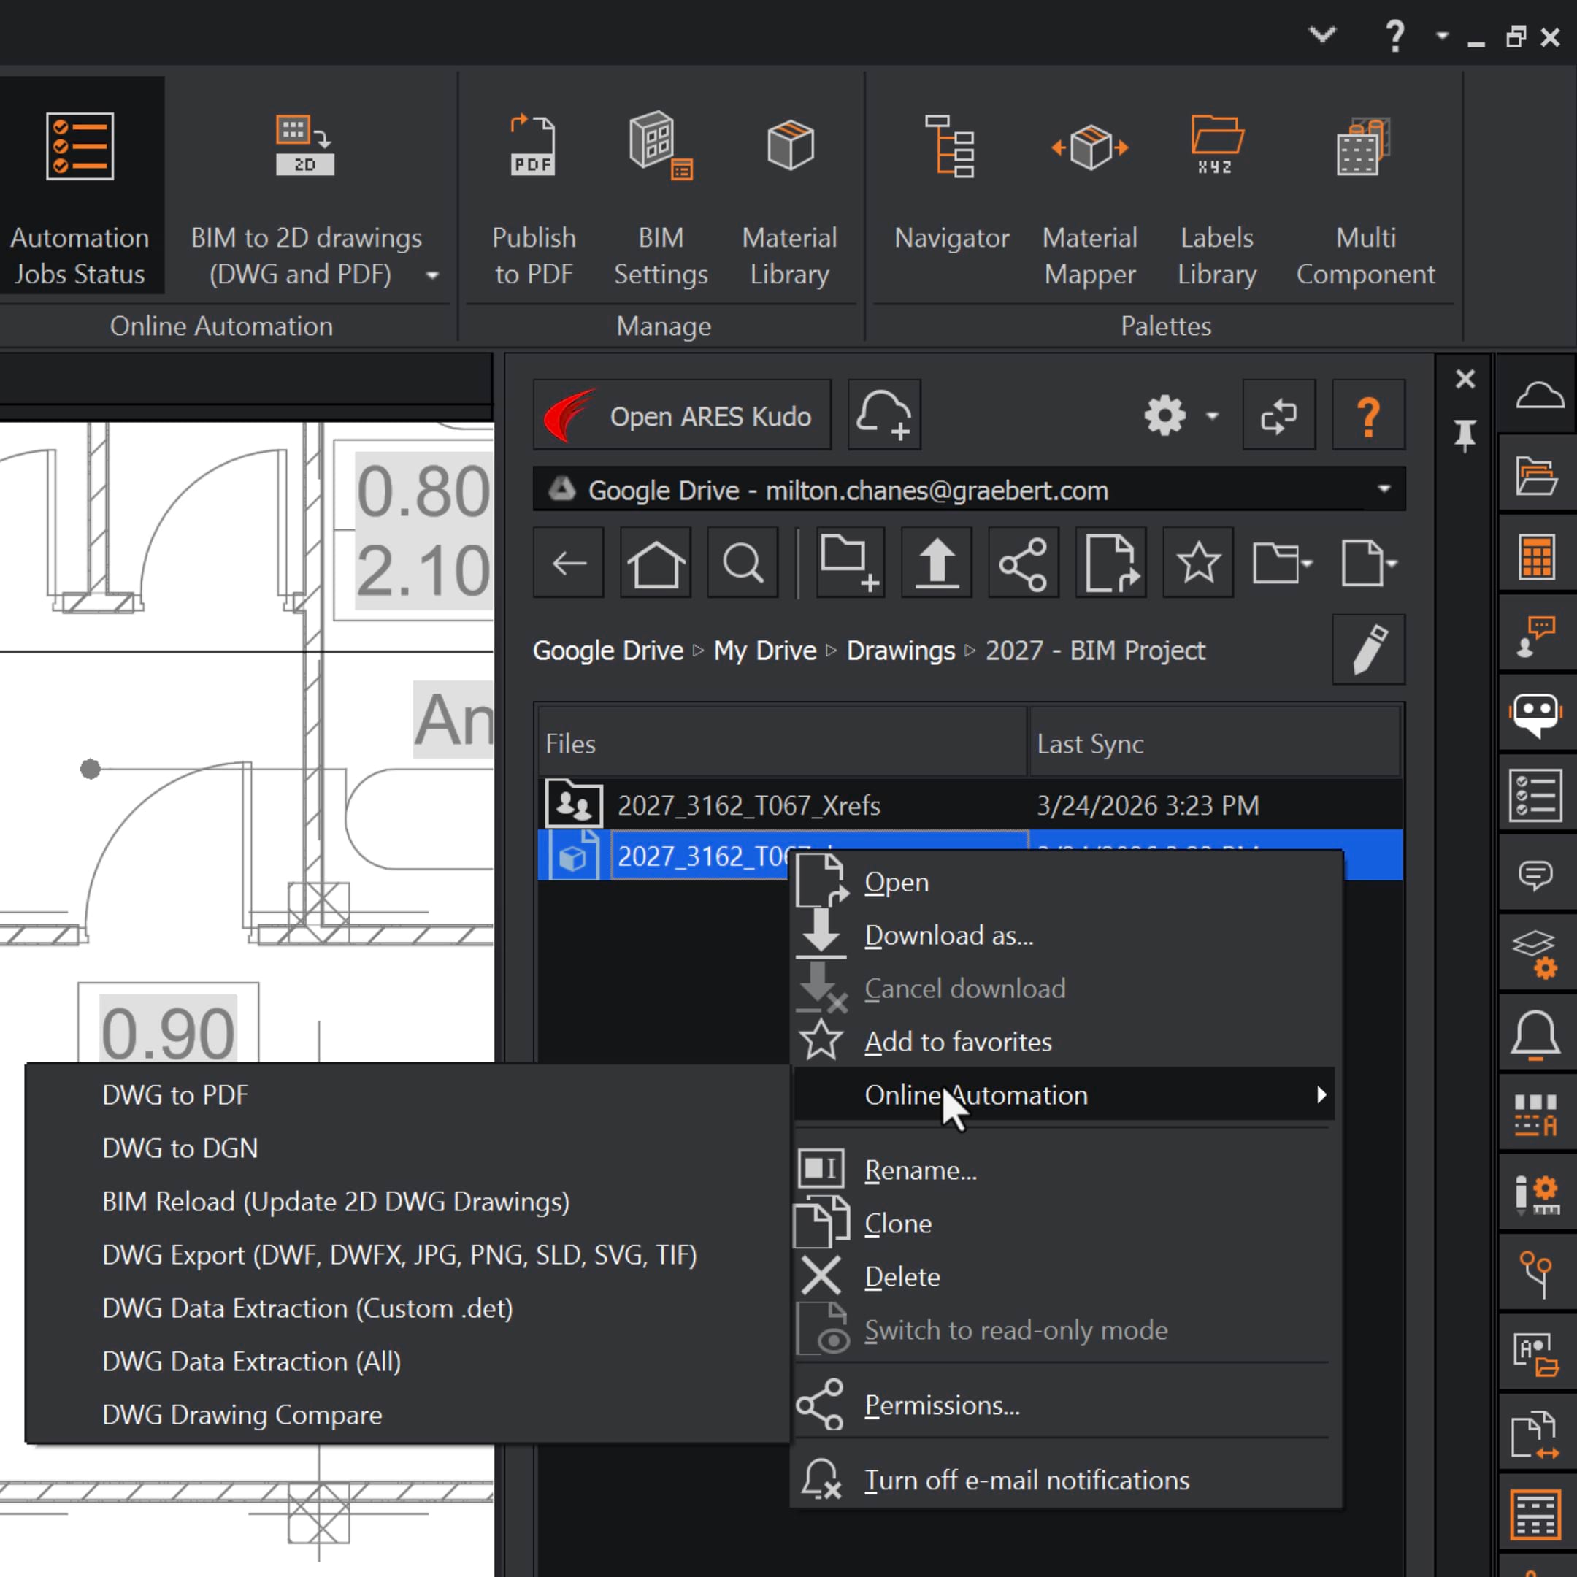Open the BIM to 2D drawings dropdown arrow

coord(433,275)
